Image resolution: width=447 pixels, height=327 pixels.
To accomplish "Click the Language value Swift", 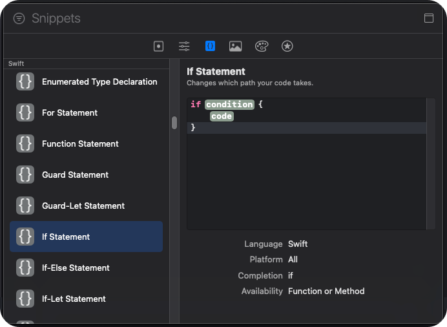I will pos(298,244).
